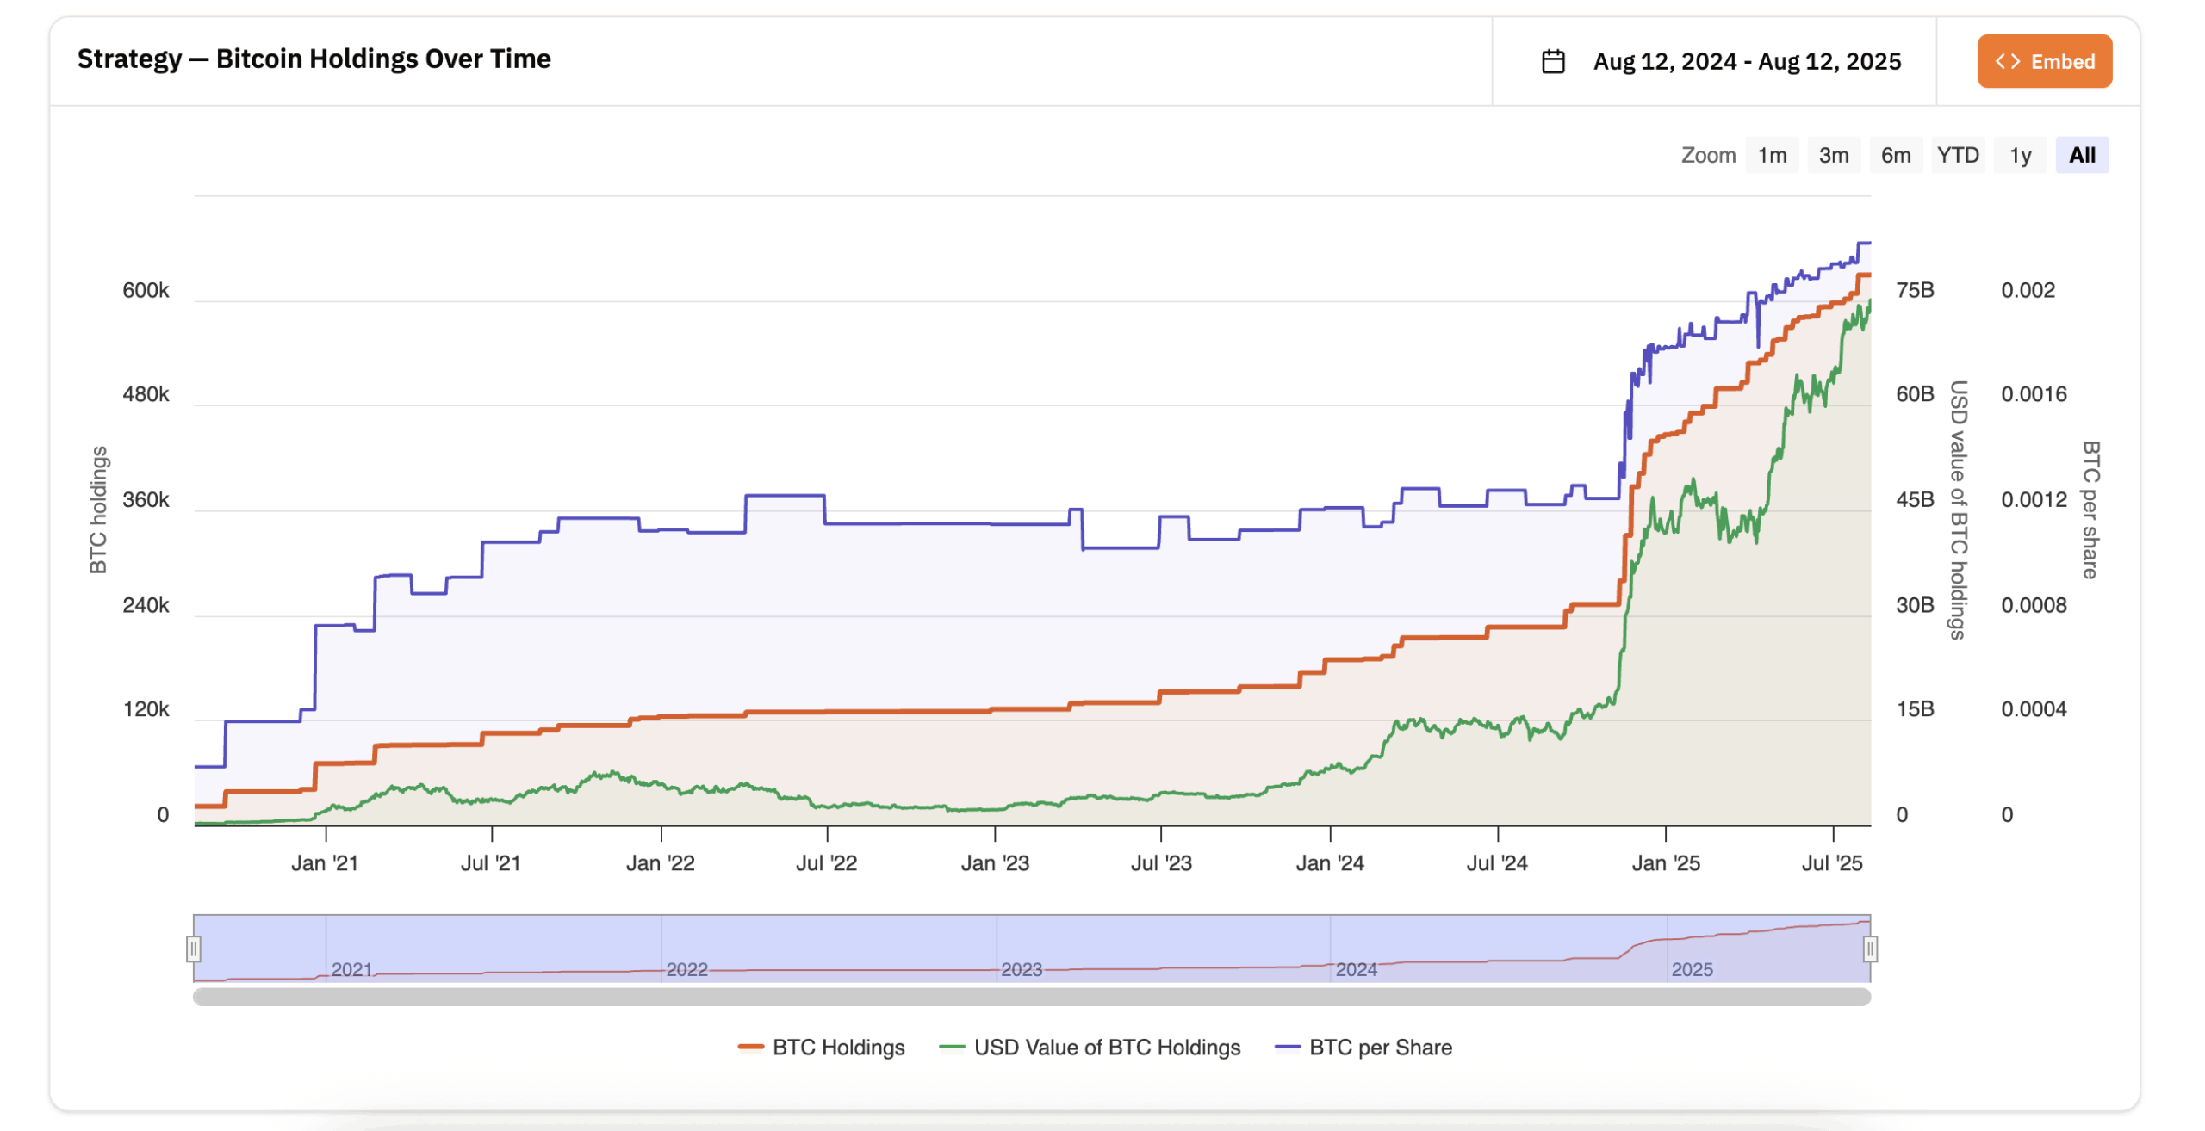
Task: Set zoom range to 1m
Action: 1772,155
